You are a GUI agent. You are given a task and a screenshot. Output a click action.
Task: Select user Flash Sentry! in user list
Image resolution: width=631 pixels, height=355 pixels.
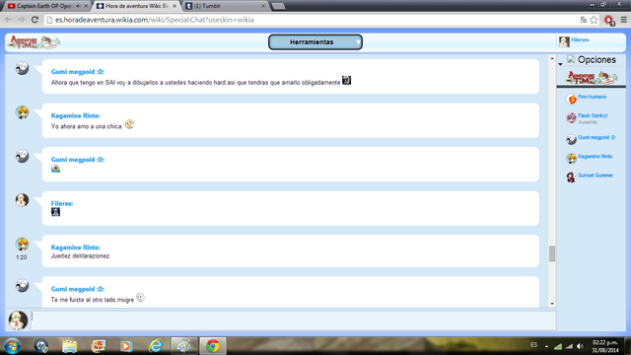[x=593, y=115]
